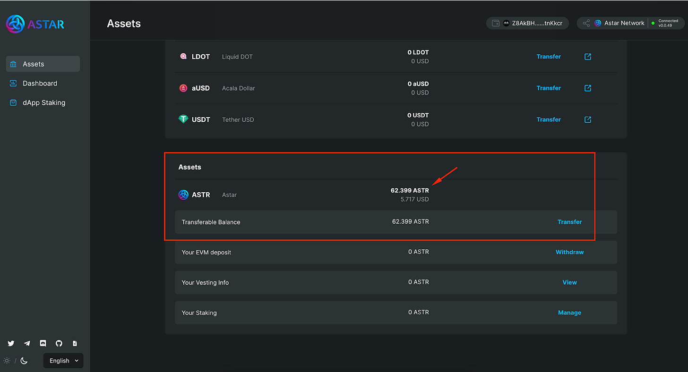Click Transfer for LDOT
Viewport: 688px width, 372px height.
tap(549, 56)
